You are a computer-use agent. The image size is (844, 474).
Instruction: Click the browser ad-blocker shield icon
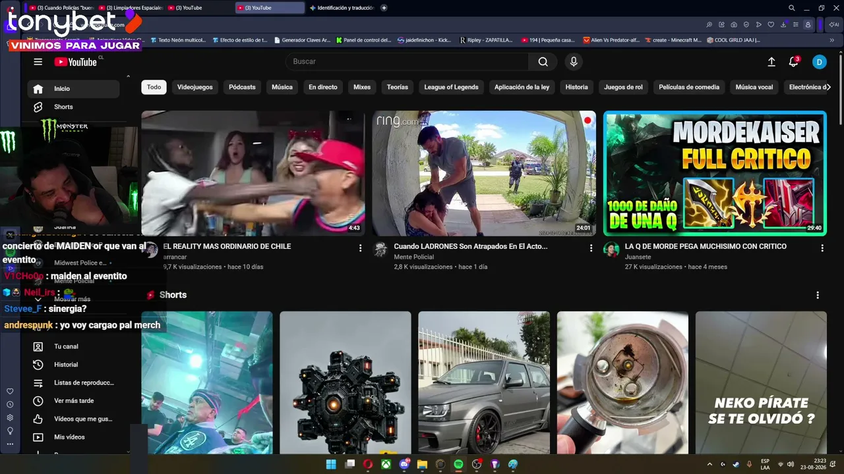point(746,24)
